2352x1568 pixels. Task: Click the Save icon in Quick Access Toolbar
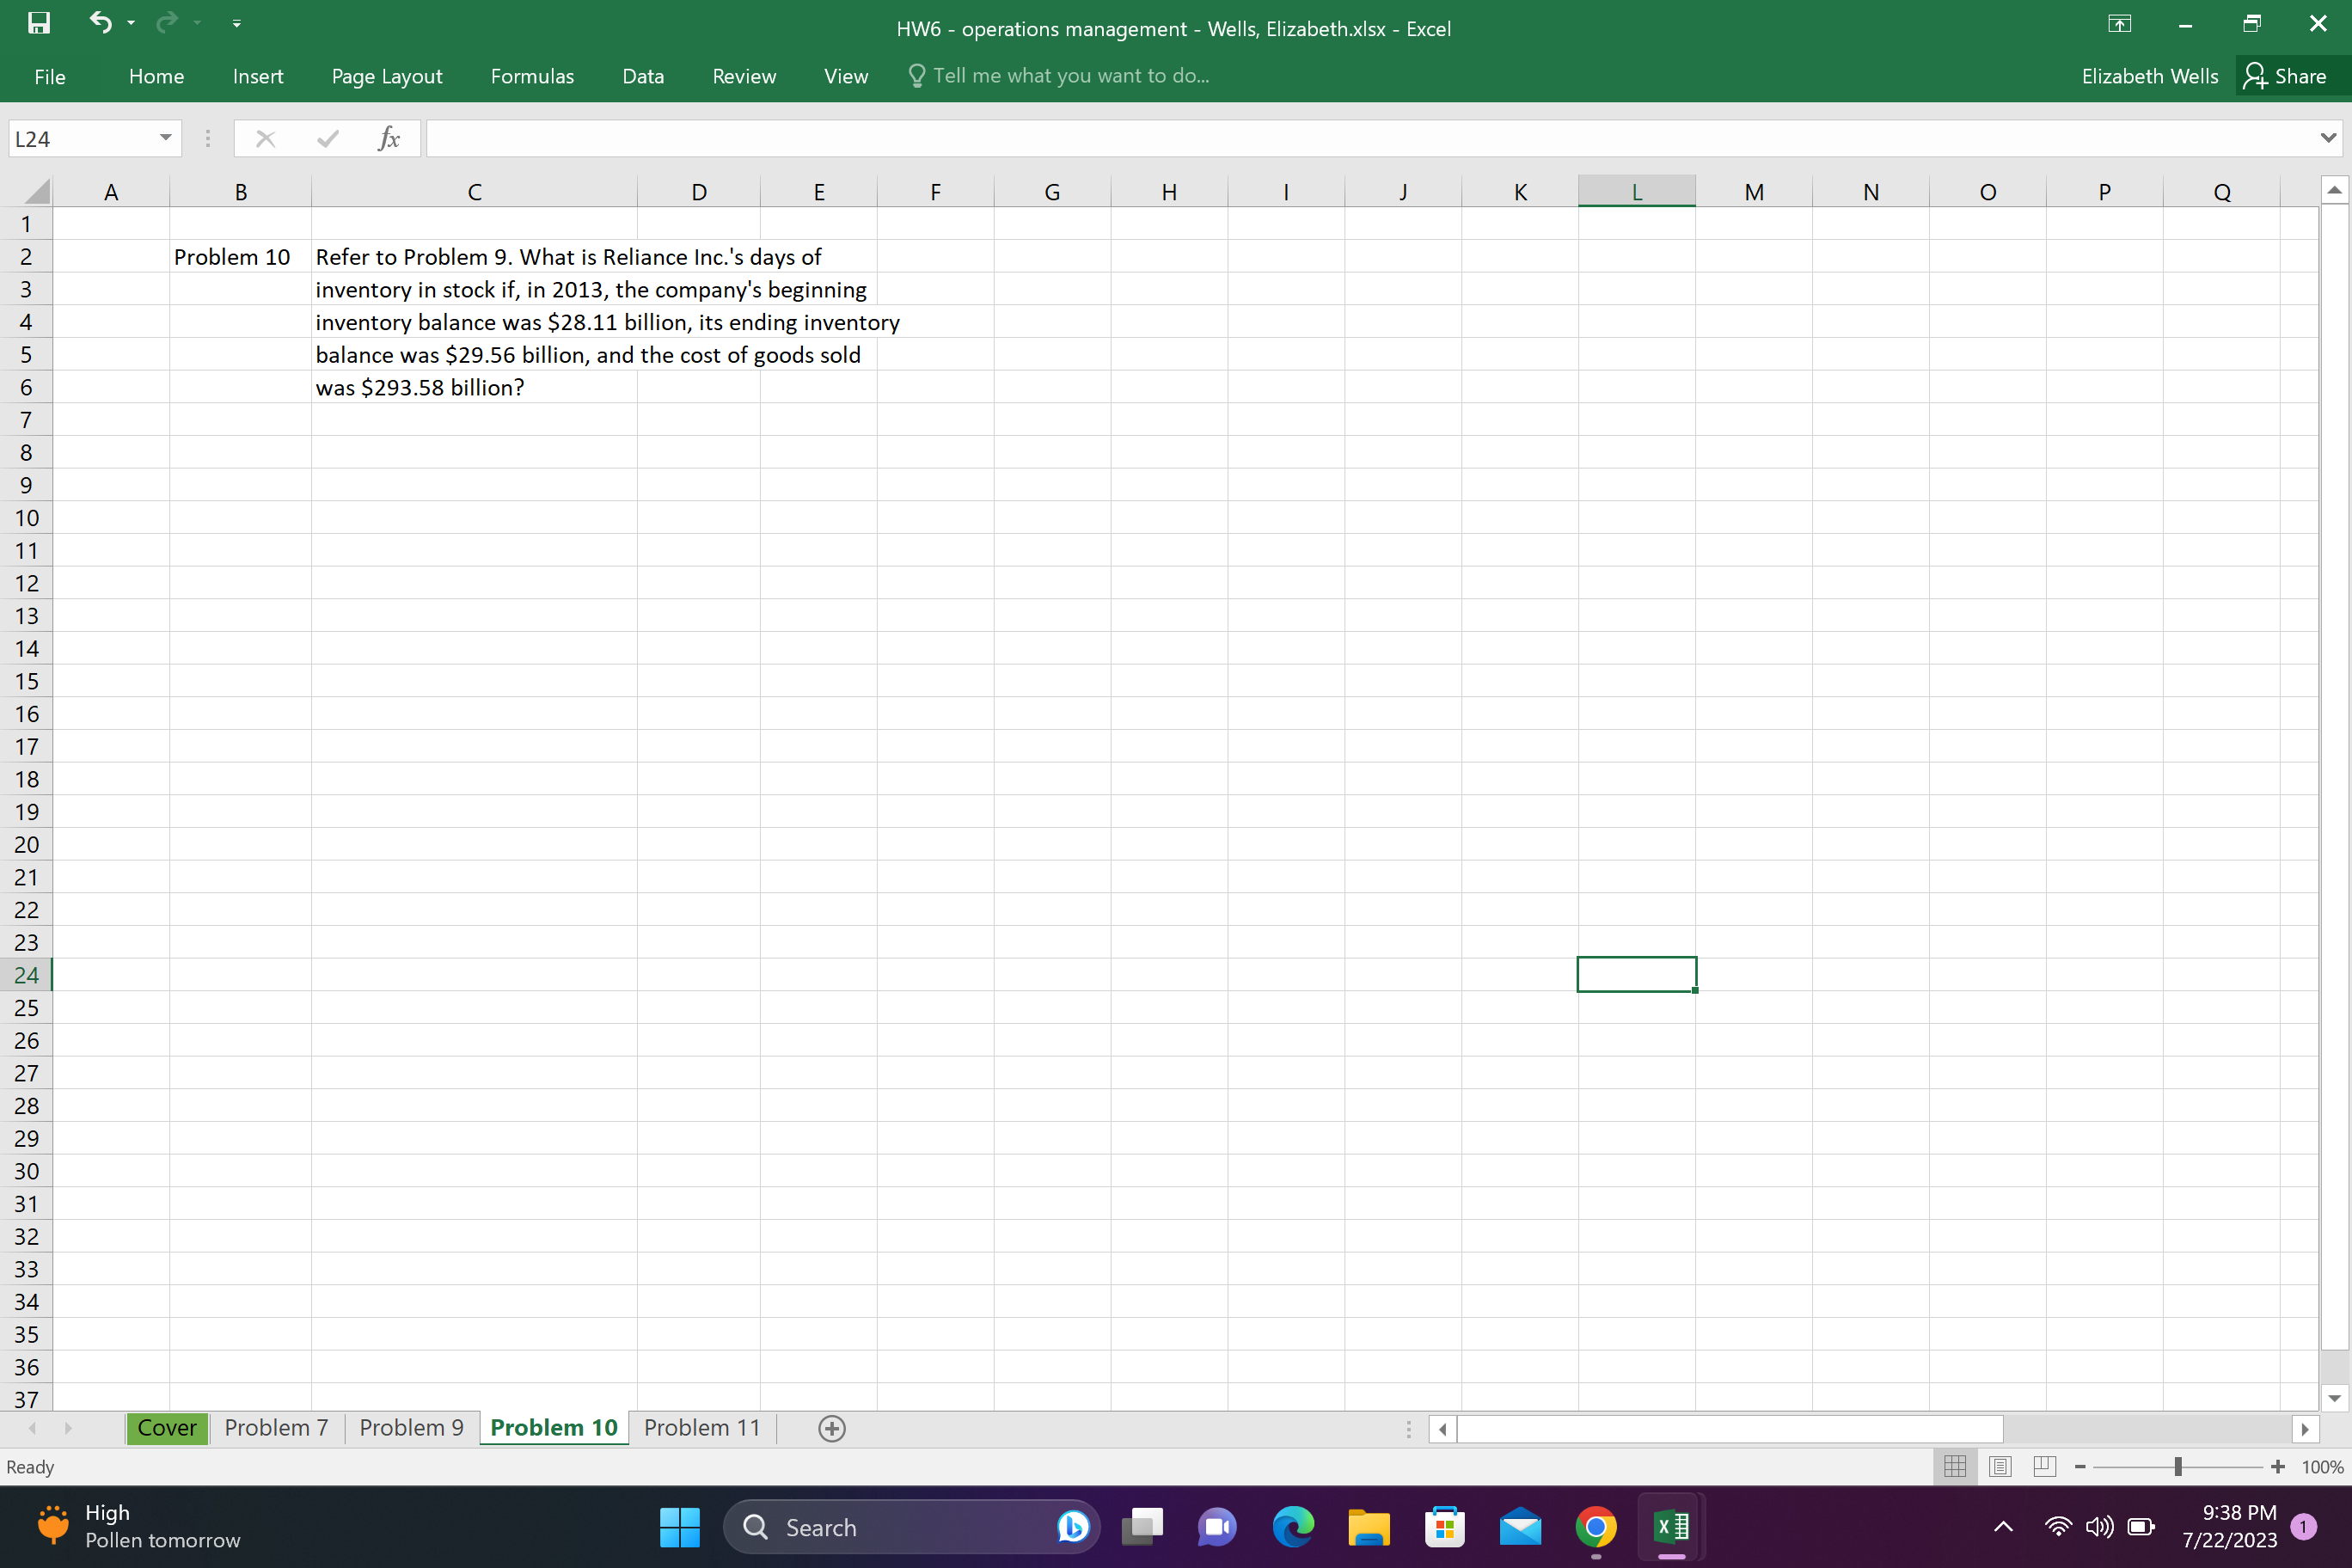38,23
